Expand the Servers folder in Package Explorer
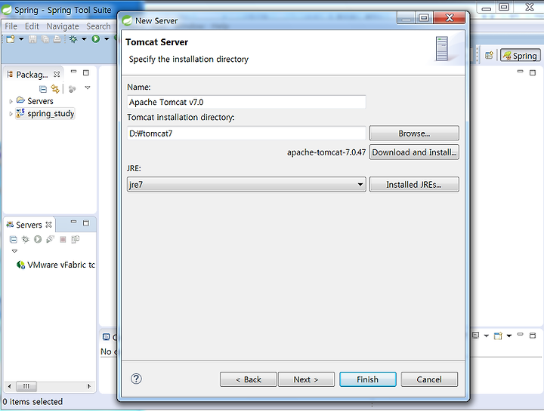 tap(11, 102)
